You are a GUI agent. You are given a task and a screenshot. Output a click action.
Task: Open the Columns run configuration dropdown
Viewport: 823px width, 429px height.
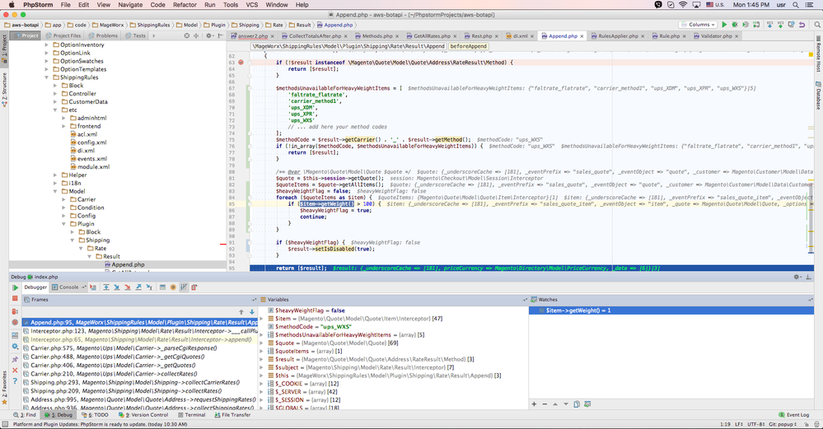pyautogui.click(x=697, y=25)
